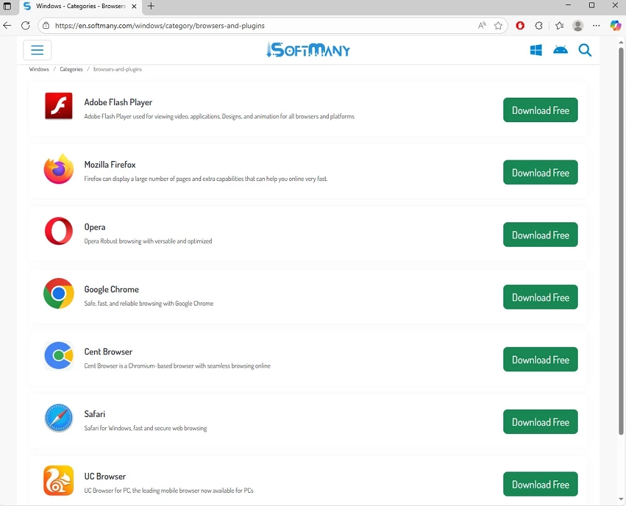The width and height of the screenshot is (626, 506).
Task: Click the Safari compass icon
Action: click(x=59, y=418)
